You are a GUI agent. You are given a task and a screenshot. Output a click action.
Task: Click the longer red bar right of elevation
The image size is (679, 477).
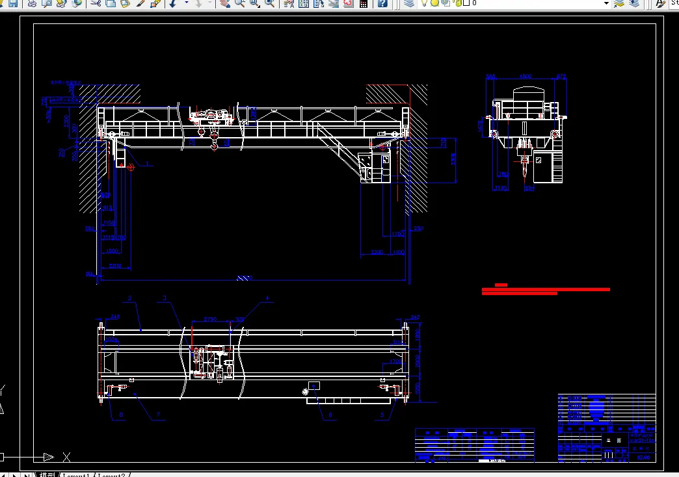click(546, 290)
